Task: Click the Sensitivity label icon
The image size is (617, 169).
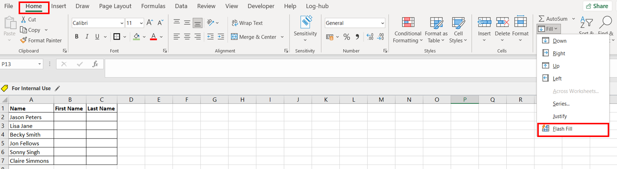Action: (x=306, y=22)
